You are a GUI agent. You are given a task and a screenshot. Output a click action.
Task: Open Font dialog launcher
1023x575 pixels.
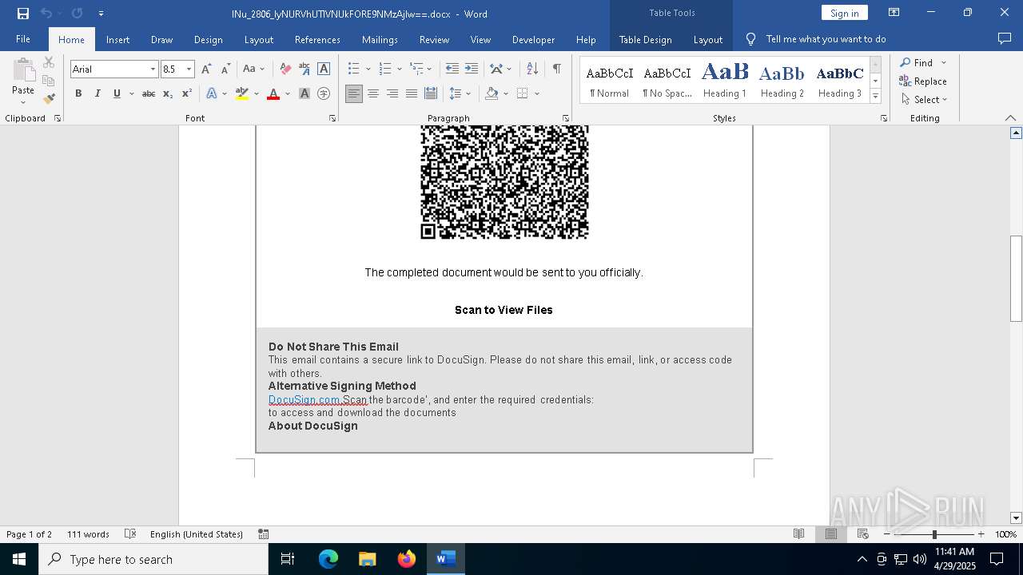click(x=332, y=118)
